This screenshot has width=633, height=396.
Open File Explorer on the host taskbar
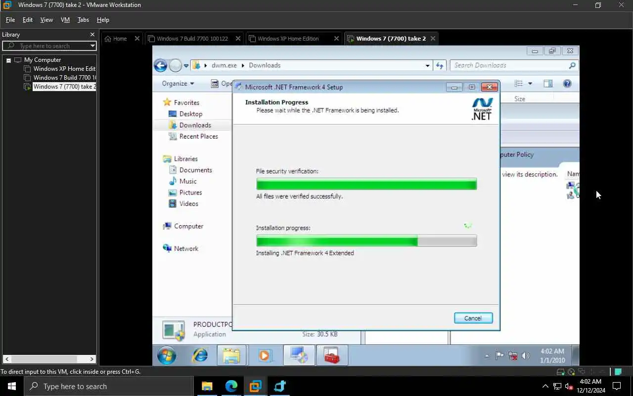pos(207,386)
